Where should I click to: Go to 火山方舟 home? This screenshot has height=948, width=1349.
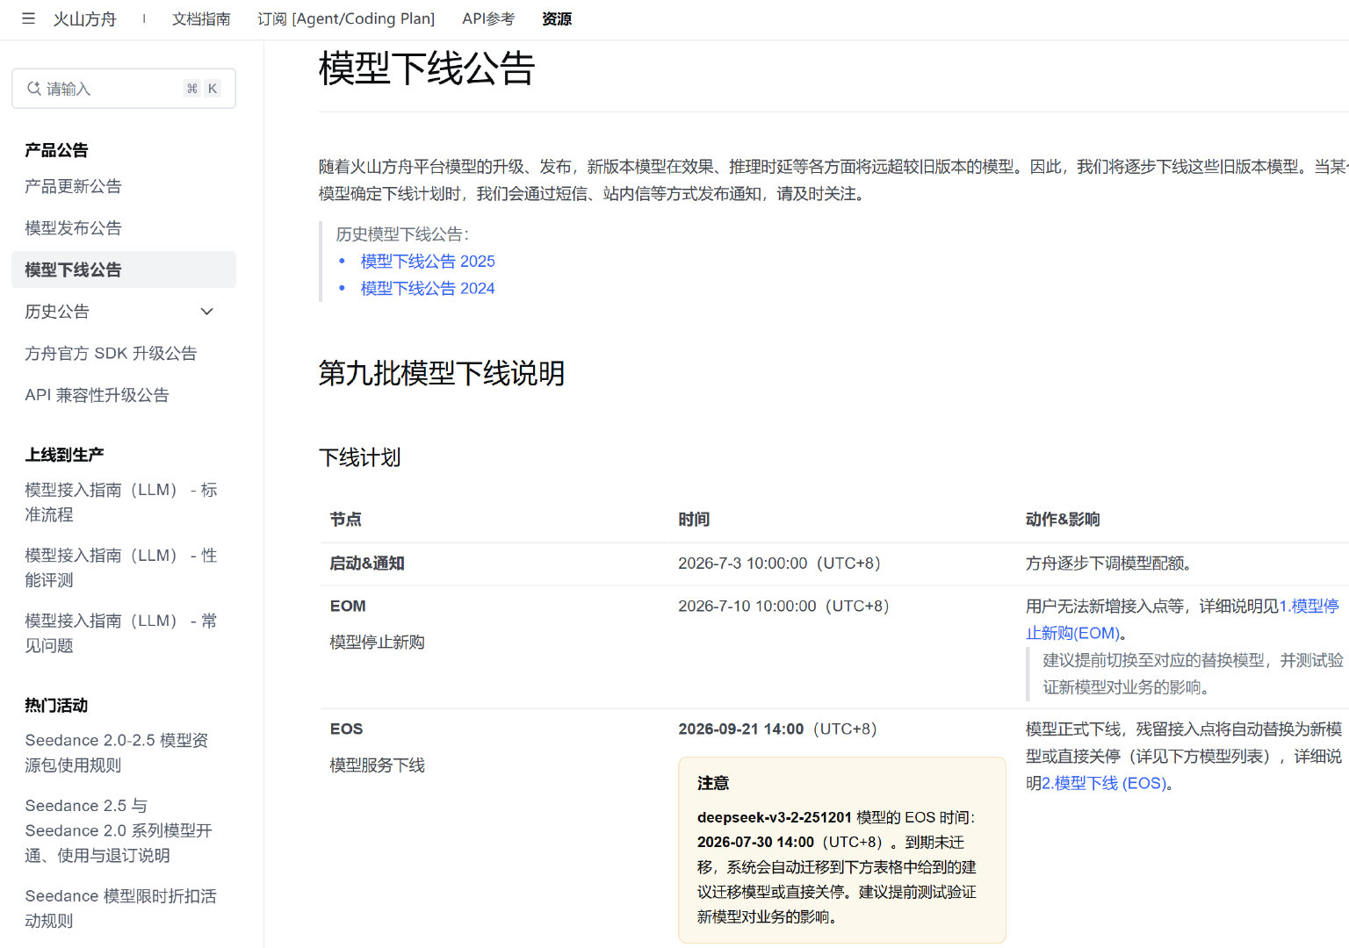pyautogui.click(x=84, y=19)
